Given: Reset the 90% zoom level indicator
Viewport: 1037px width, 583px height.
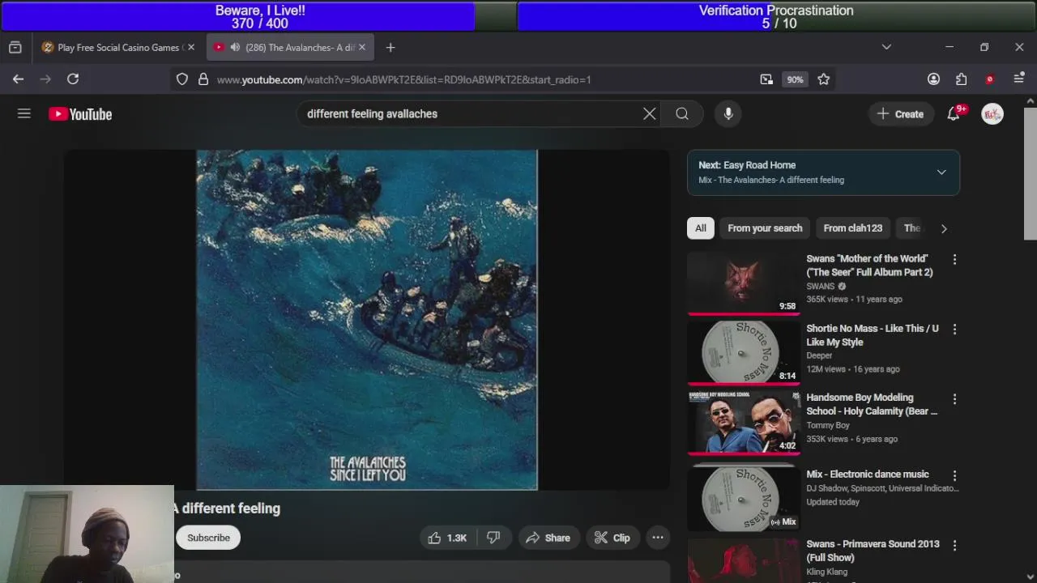Looking at the screenshot, I should point(795,79).
